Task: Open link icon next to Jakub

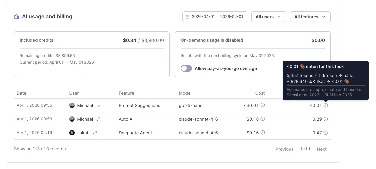Action: pos(95,133)
